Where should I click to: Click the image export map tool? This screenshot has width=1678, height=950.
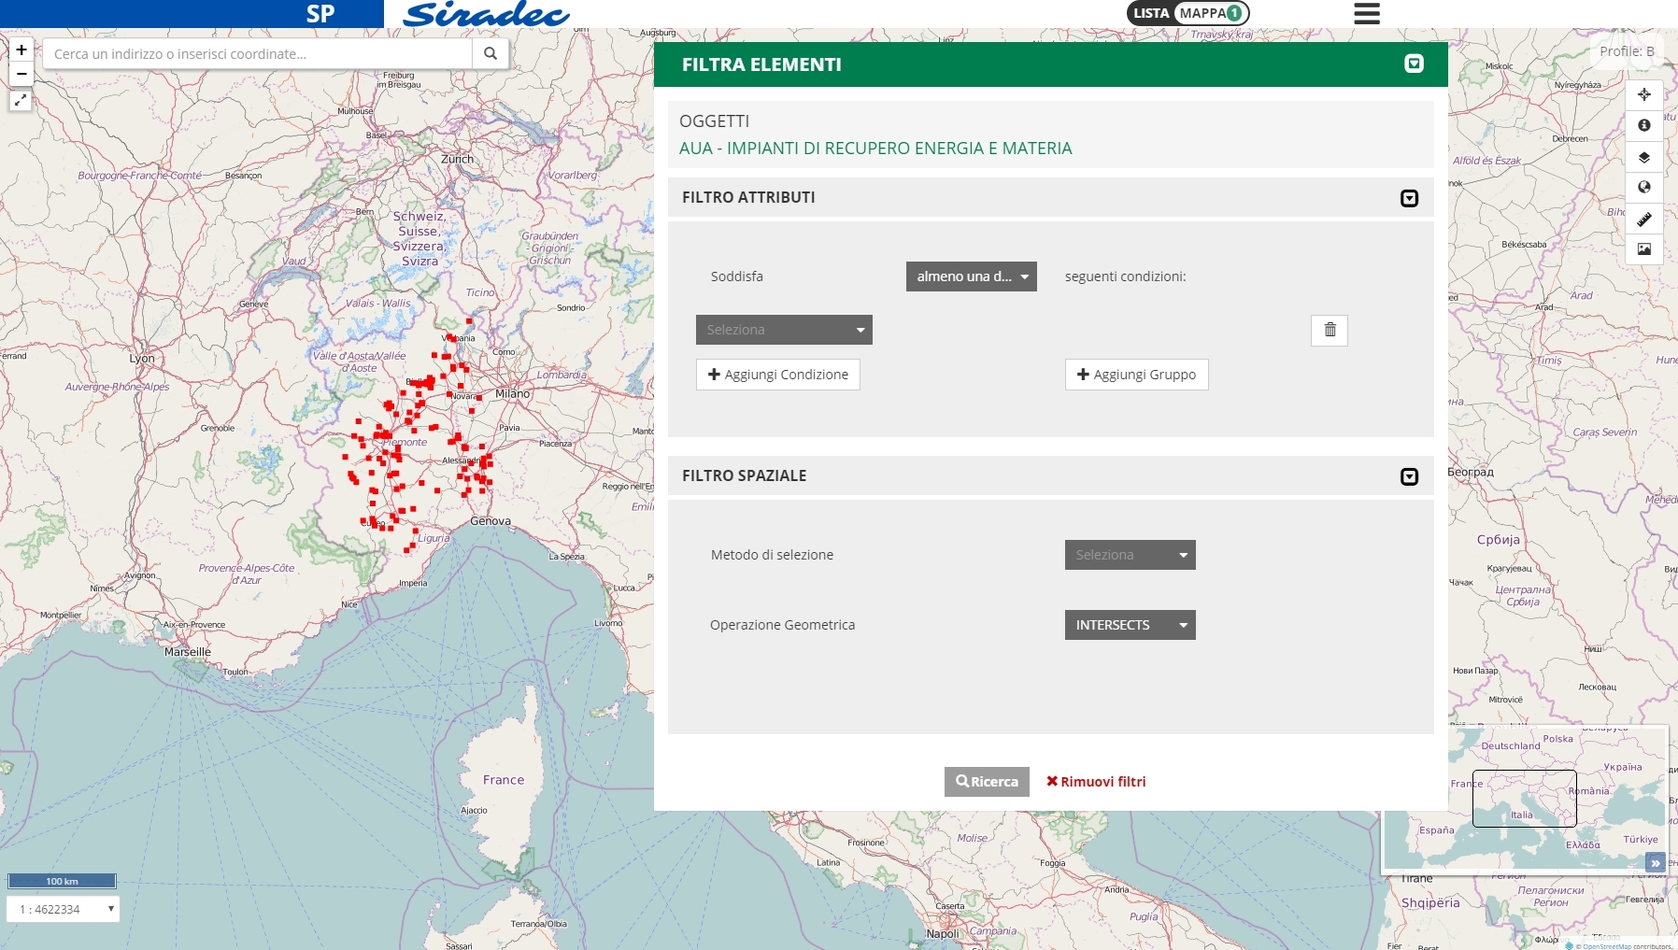coord(1644,249)
